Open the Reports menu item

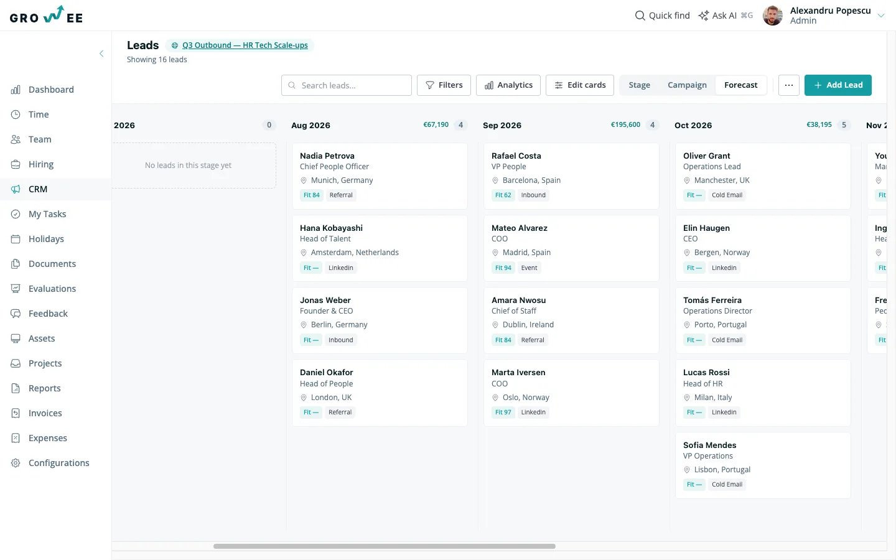[x=55, y=388]
